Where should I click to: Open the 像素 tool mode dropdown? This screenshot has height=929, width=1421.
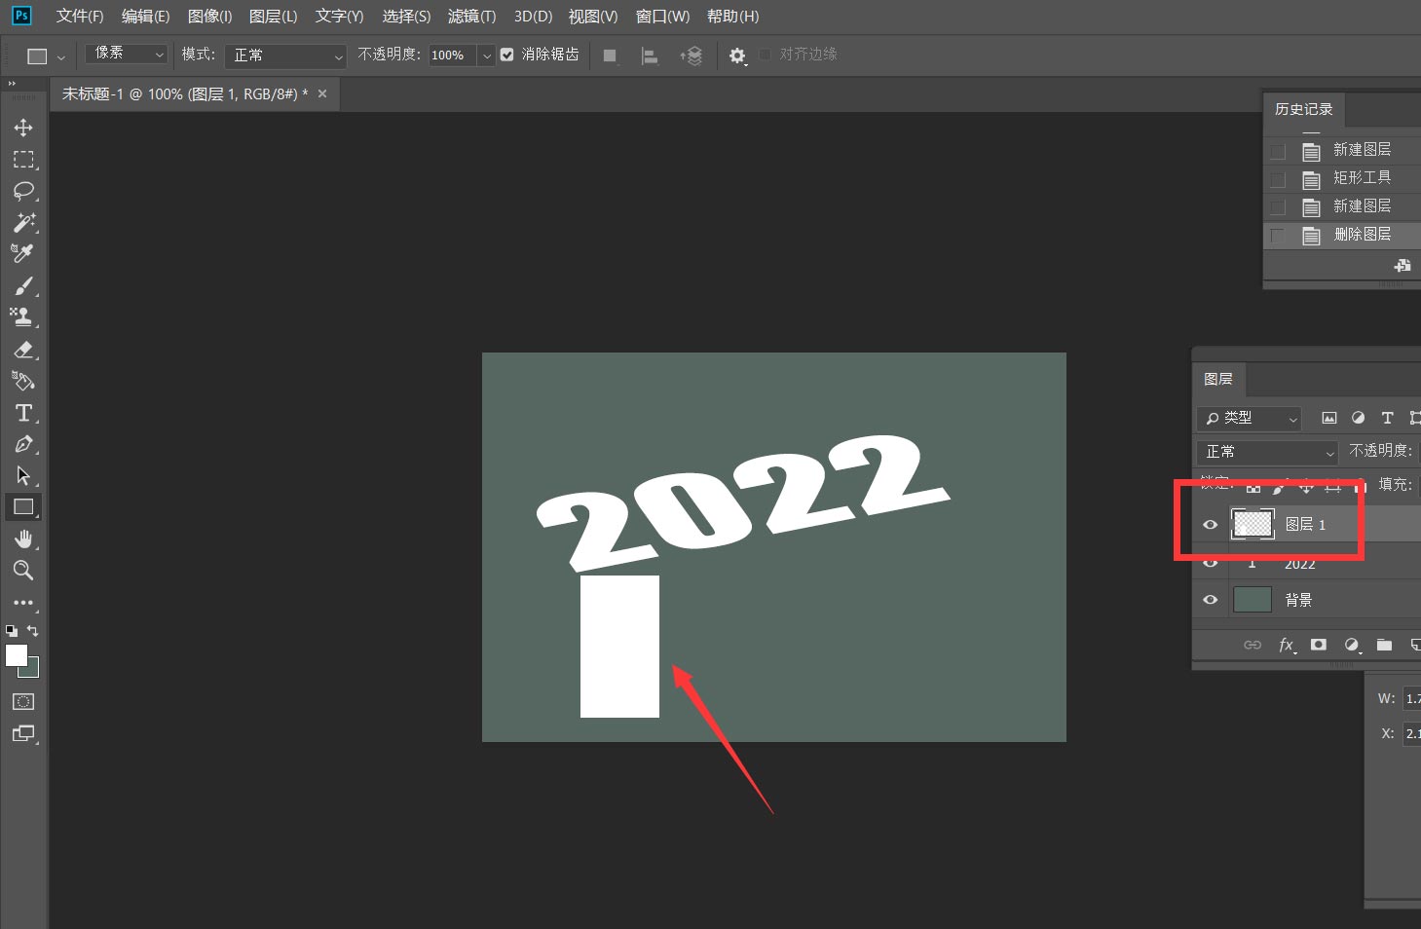(x=127, y=55)
